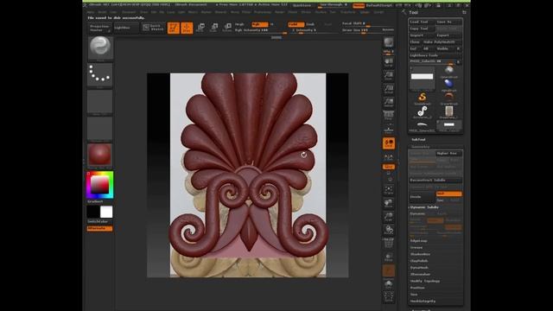Click the PolyF line fill icon
Image resolution: width=553 pixels, height=311 pixels.
pos(389,244)
